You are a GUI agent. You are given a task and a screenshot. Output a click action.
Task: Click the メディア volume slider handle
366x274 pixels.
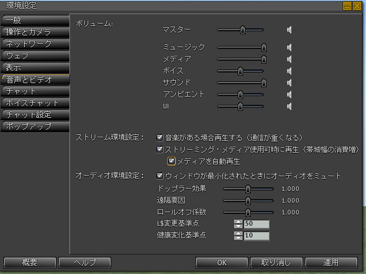[264, 59]
